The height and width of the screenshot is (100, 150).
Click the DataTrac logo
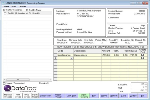point(20,89)
